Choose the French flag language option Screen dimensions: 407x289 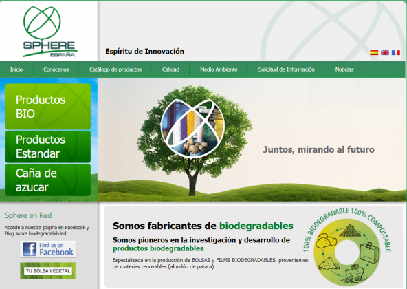(x=396, y=52)
